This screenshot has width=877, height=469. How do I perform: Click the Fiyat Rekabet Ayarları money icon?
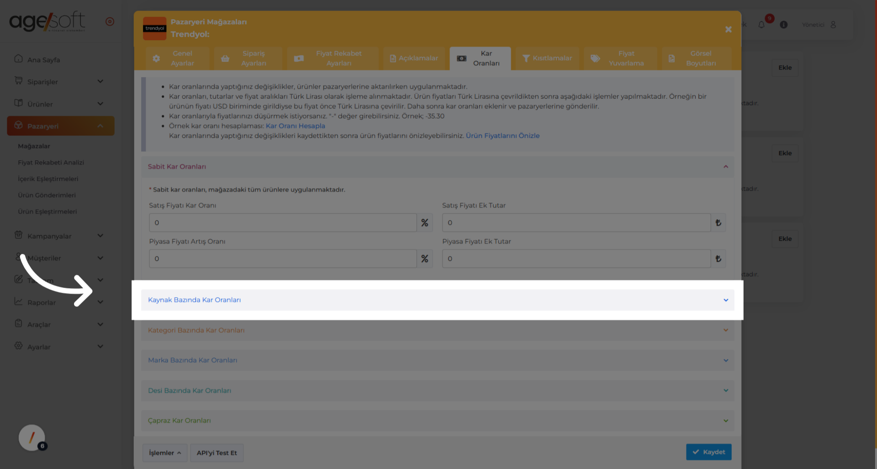[299, 58]
